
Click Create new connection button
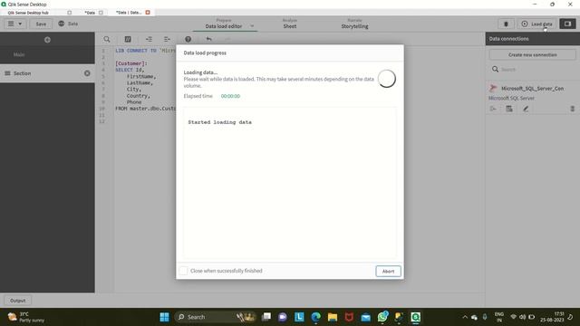pyautogui.click(x=532, y=54)
